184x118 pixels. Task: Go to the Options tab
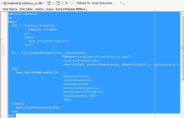point(39,9)
